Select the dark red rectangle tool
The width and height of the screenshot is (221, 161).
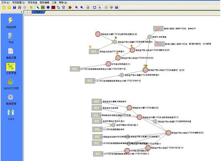tap(53, 7)
